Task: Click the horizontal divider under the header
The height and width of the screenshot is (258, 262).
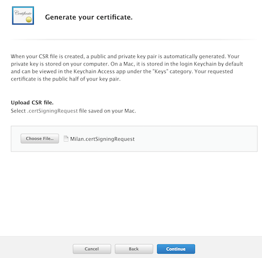Action: coord(134,39)
